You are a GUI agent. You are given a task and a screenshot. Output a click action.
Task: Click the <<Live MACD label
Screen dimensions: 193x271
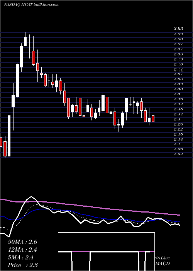coord(163,261)
